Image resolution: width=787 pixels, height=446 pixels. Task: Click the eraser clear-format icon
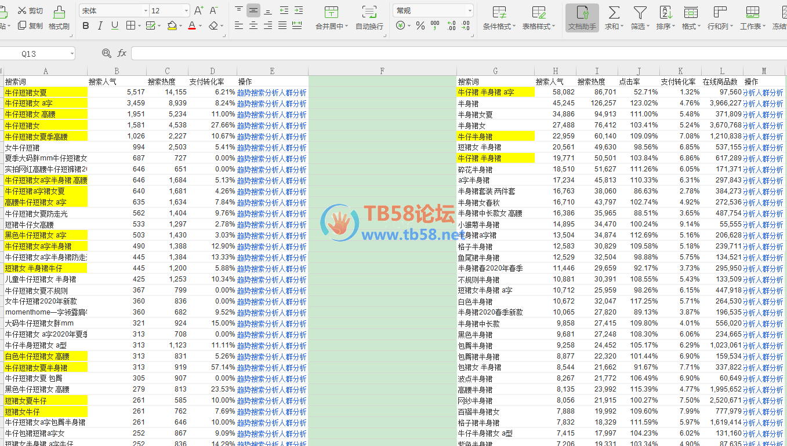click(213, 25)
